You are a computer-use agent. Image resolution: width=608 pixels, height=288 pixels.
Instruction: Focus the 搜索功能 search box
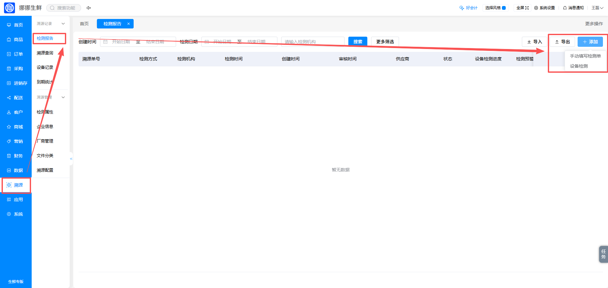pos(64,8)
